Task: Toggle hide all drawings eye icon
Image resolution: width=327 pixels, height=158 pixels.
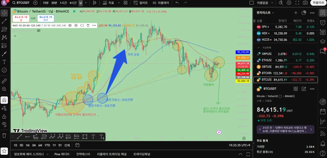Action: [x=4, y=124]
